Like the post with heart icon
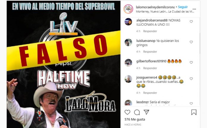 127,112
